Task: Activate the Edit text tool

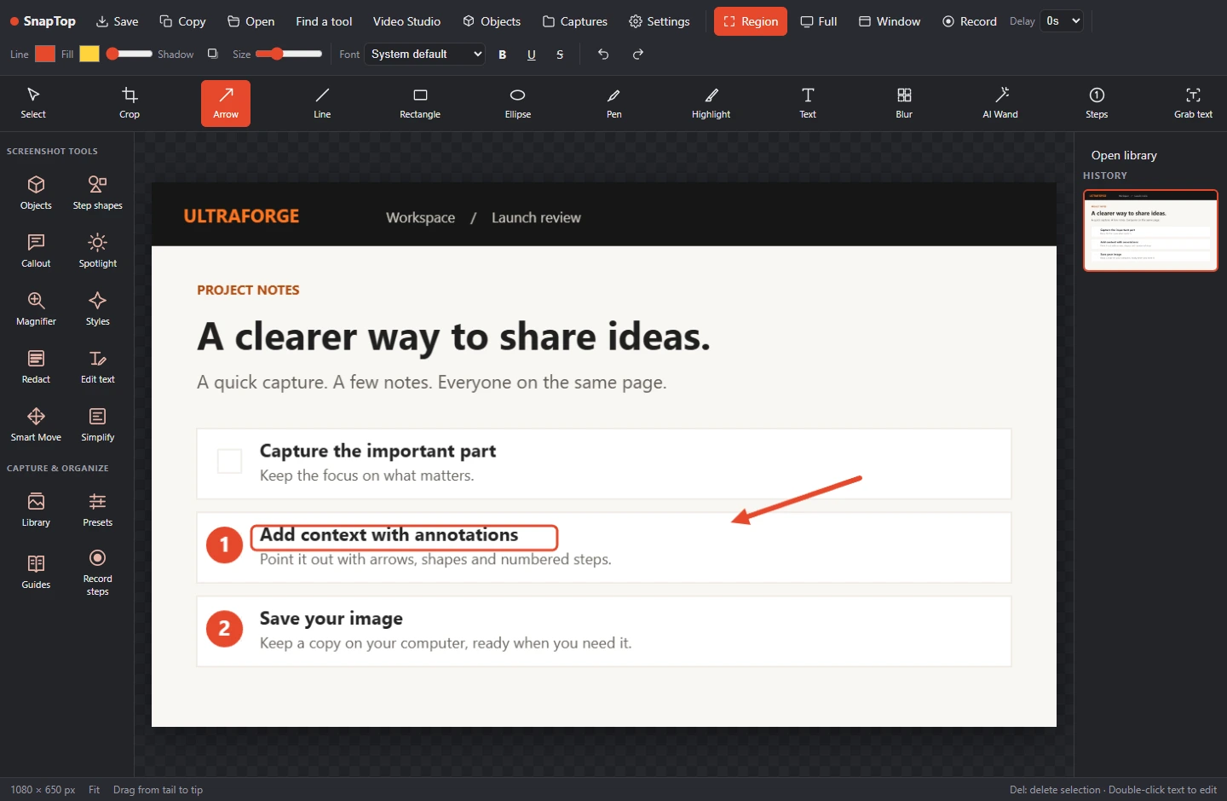Action: [98, 366]
